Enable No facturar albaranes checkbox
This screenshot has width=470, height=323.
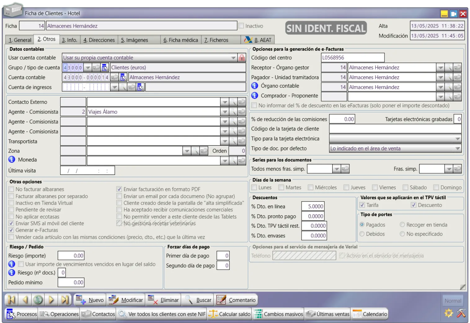click(11, 189)
